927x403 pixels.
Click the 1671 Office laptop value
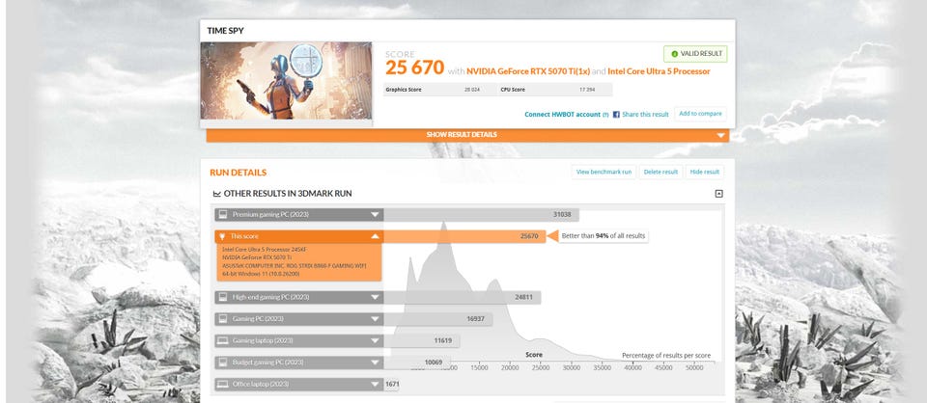(x=392, y=384)
